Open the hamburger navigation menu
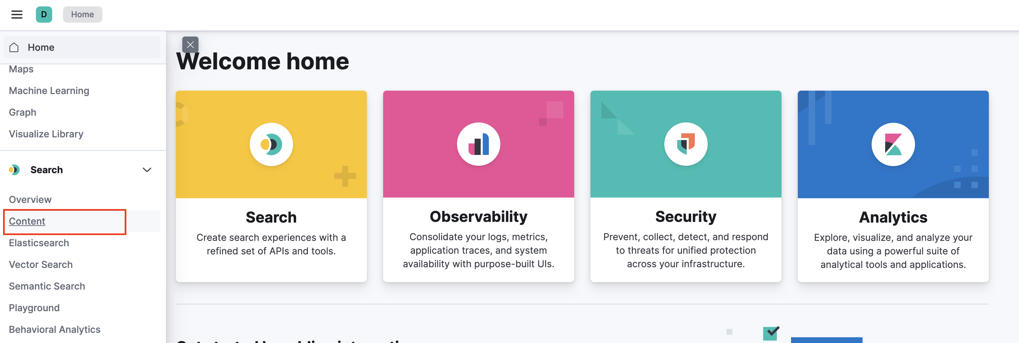Viewport: 1019px width, 343px height. (17, 14)
